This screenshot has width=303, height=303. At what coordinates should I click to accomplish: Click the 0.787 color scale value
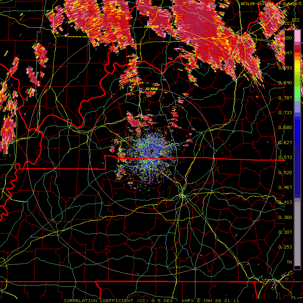pyautogui.click(x=285, y=98)
